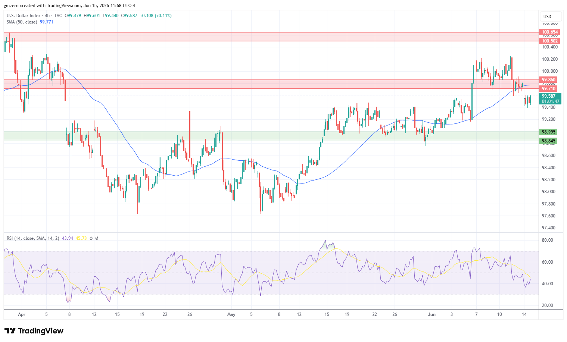Click the RSI value 43.94
567x342 pixels.
tap(67, 238)
